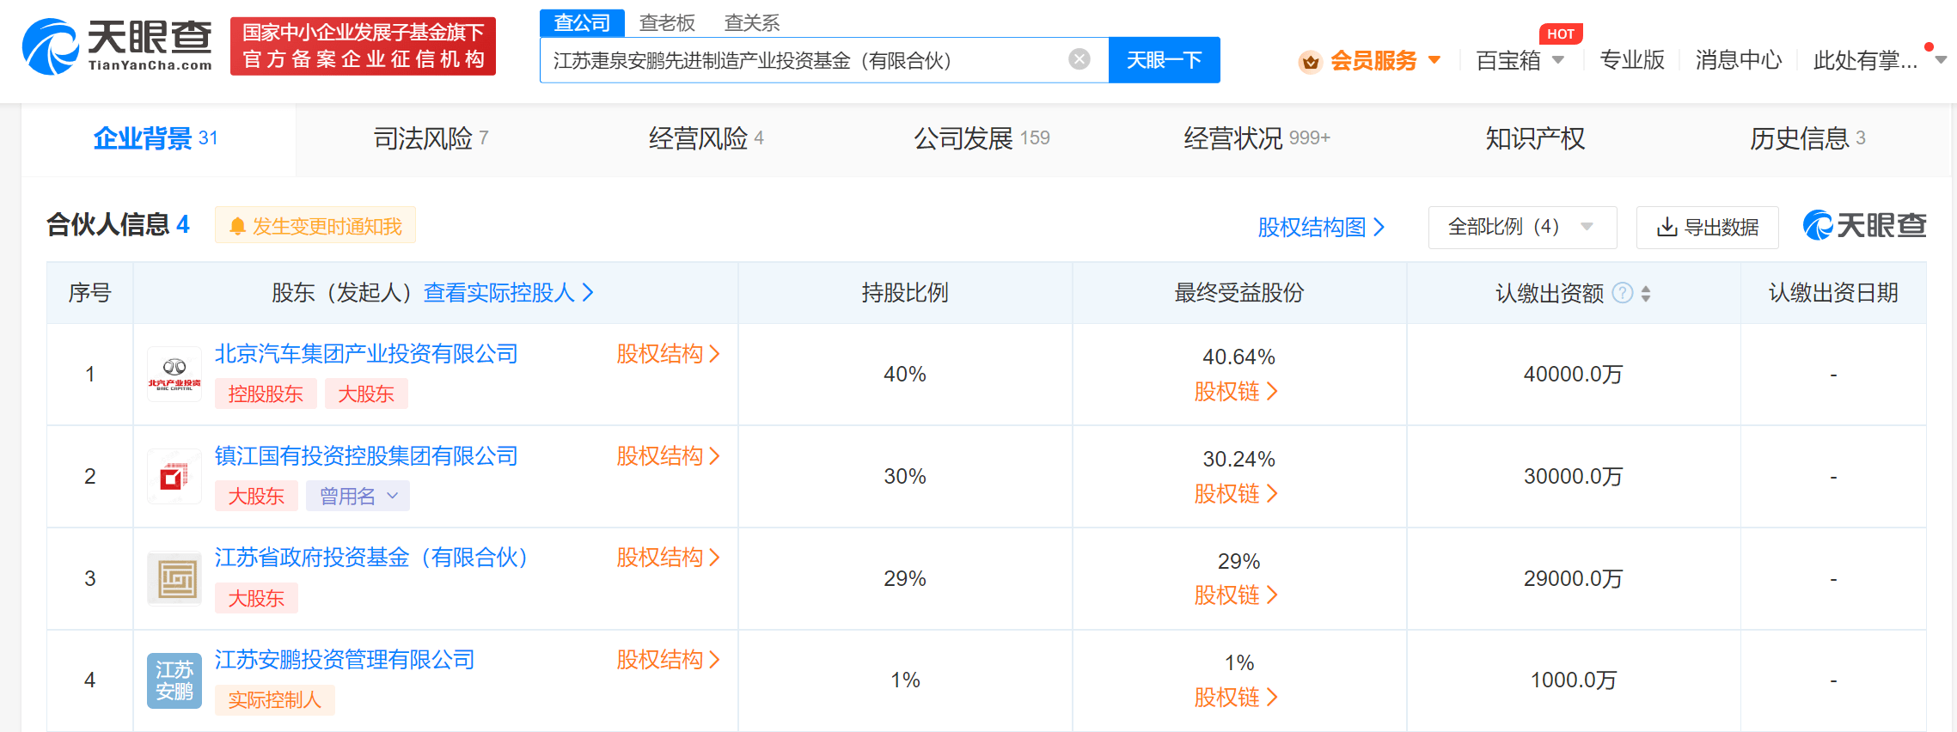Click the 北京汽车集团产业投资 company logo
This screenshot has width=1957, height=732.
tap(174, 375)
